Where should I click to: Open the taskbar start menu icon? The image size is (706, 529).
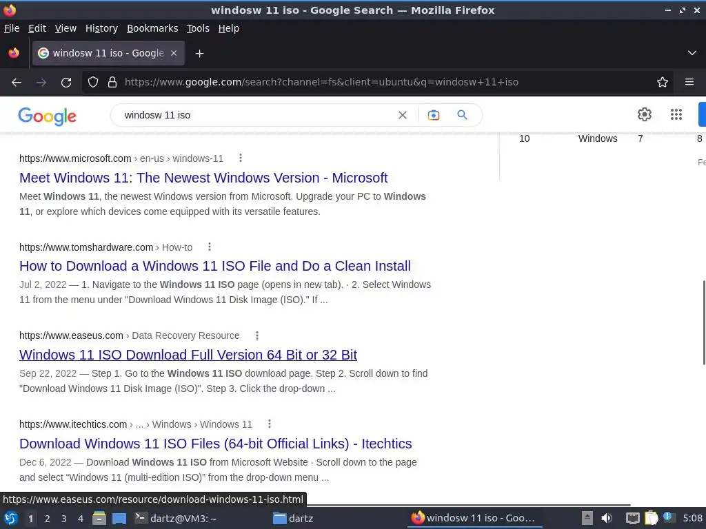coord(11,518)
